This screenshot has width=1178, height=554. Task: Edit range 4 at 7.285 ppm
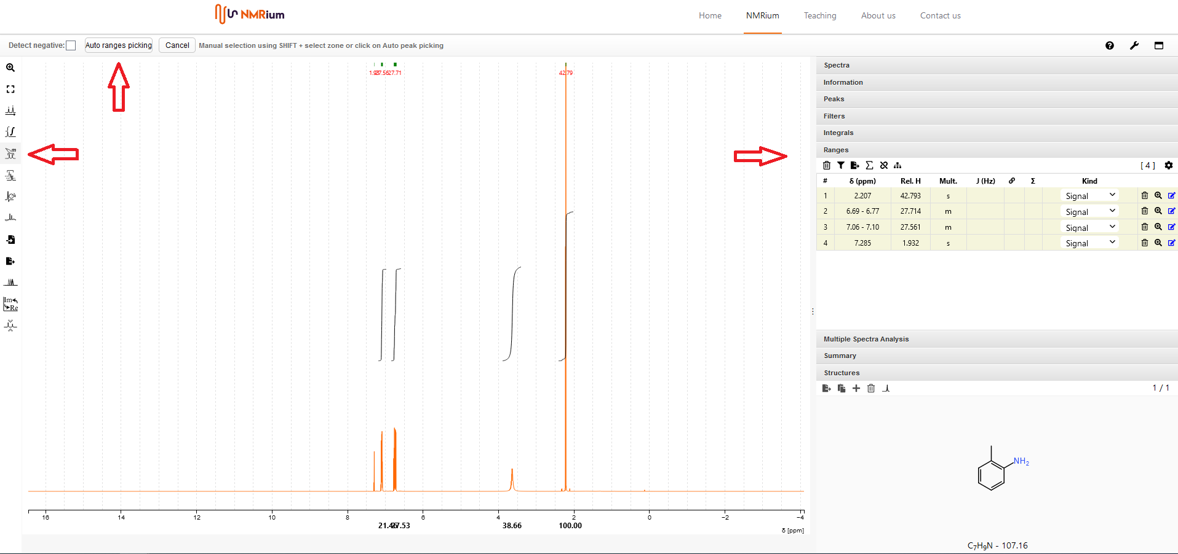pyautogui.click(x=1172, y=243)
